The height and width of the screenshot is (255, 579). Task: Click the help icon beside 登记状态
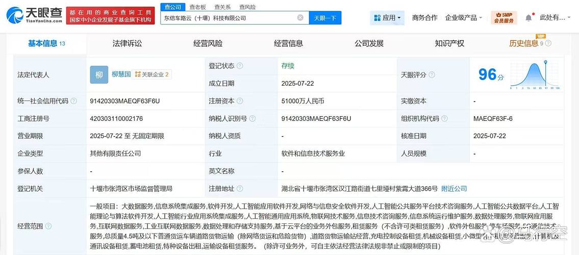240,66
